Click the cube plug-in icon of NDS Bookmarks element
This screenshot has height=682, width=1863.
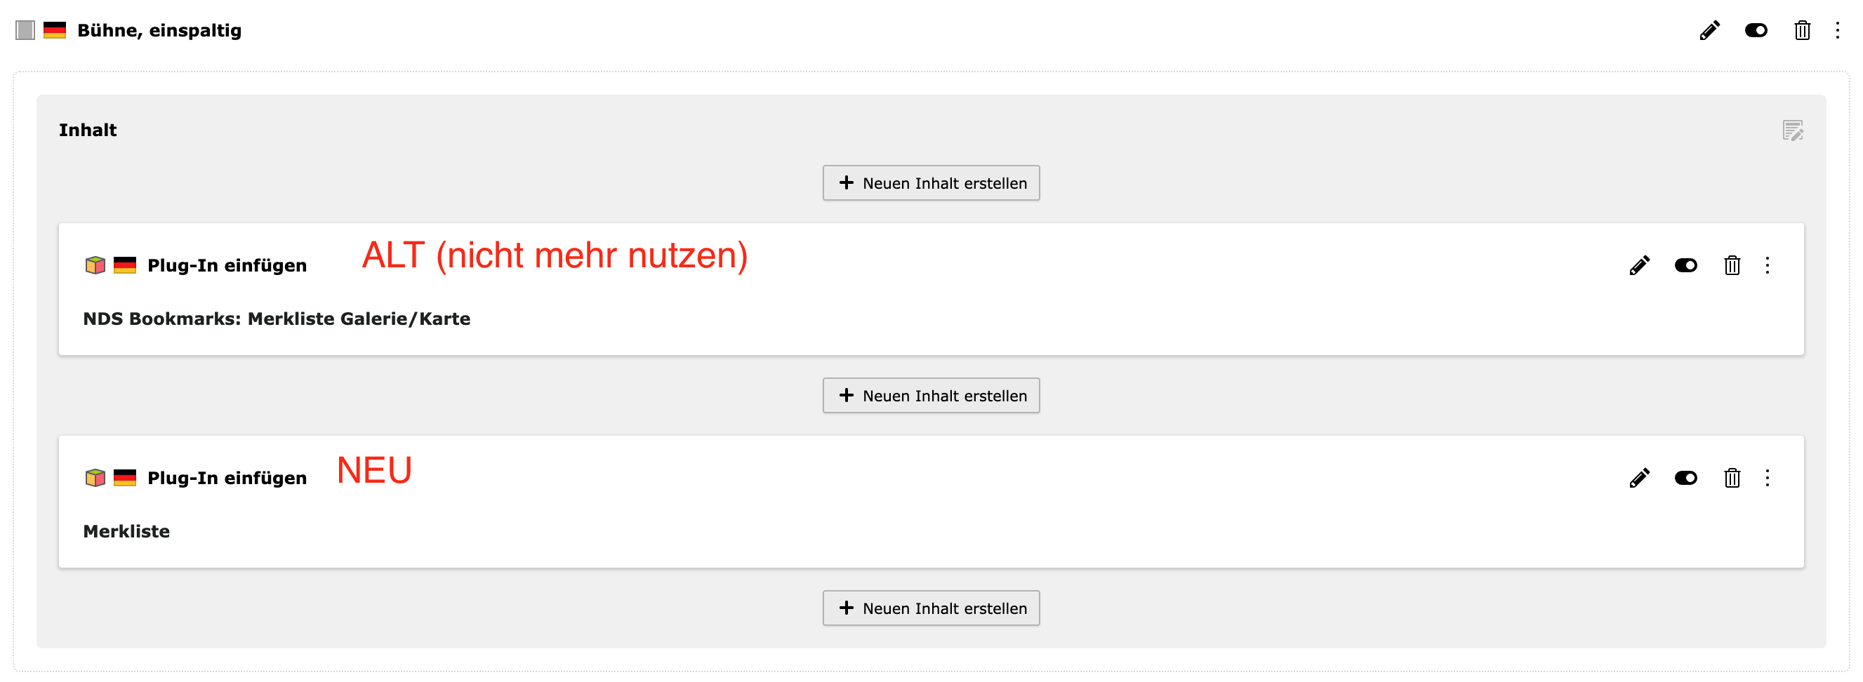click(95, 265)
